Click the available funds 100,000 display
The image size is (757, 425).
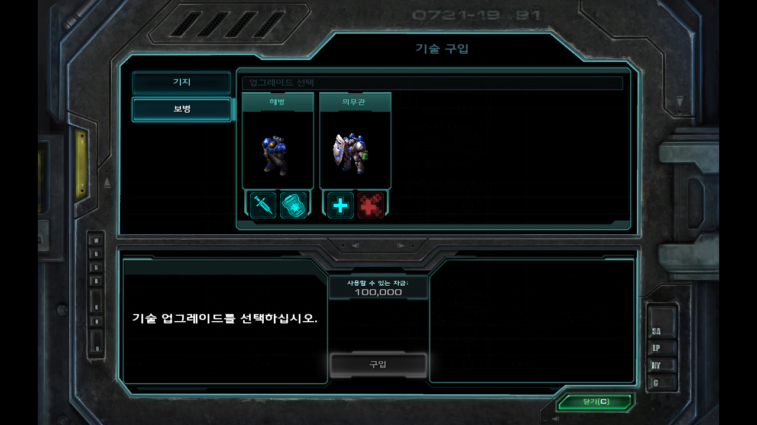[x=378, y=287]
